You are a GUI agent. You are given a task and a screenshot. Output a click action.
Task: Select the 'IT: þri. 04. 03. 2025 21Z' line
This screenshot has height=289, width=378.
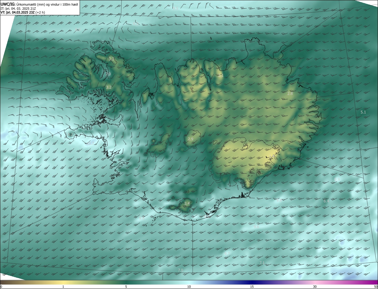[x=18, y=9]
